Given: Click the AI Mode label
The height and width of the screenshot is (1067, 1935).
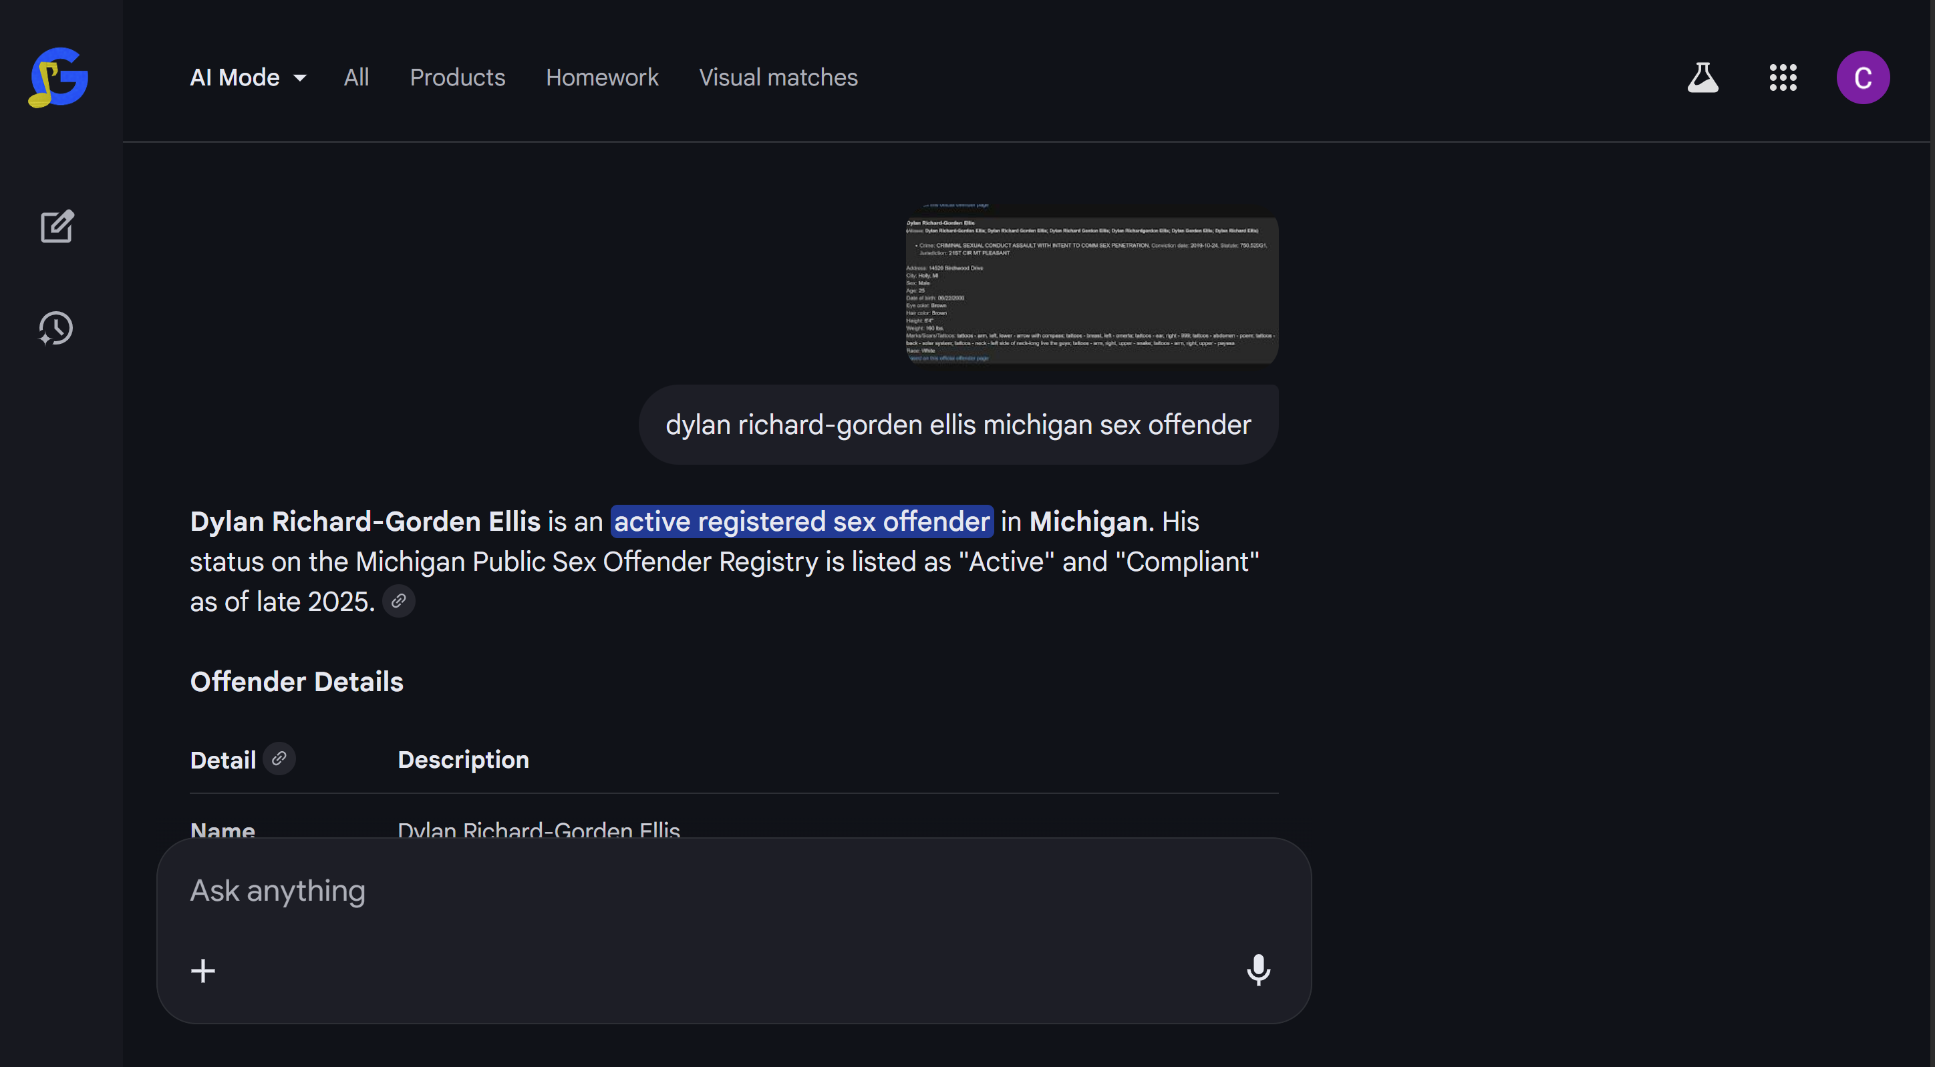Looking at the screenshot, I should pyautogui.click(x=235, y=77).
